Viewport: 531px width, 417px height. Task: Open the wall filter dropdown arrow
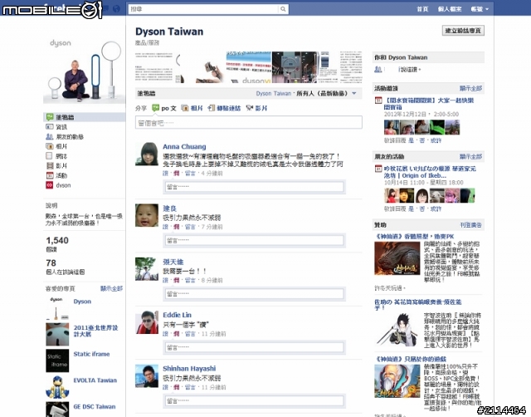[354, 94]
